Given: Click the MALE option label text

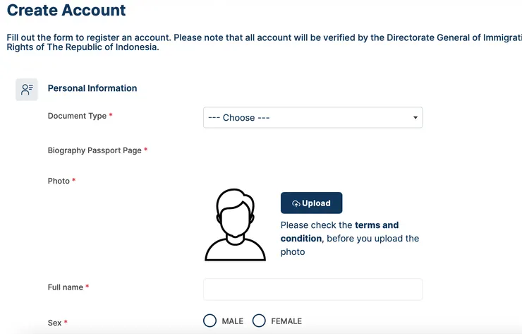Looking at the screenshot, I should pyautogui.click(x=232, y=321).
